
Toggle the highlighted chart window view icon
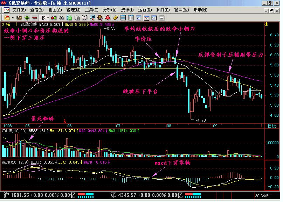click(x=146, y=18)
